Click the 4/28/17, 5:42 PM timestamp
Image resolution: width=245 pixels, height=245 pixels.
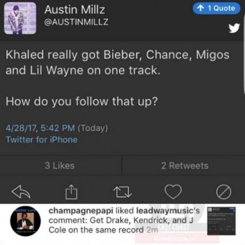pyautogui.click(x=40, y=127)
